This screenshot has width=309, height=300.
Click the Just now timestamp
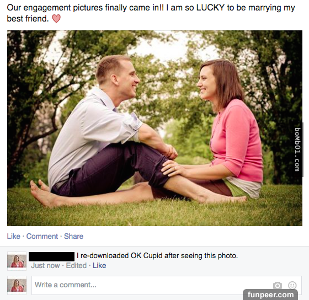point(45,265)
